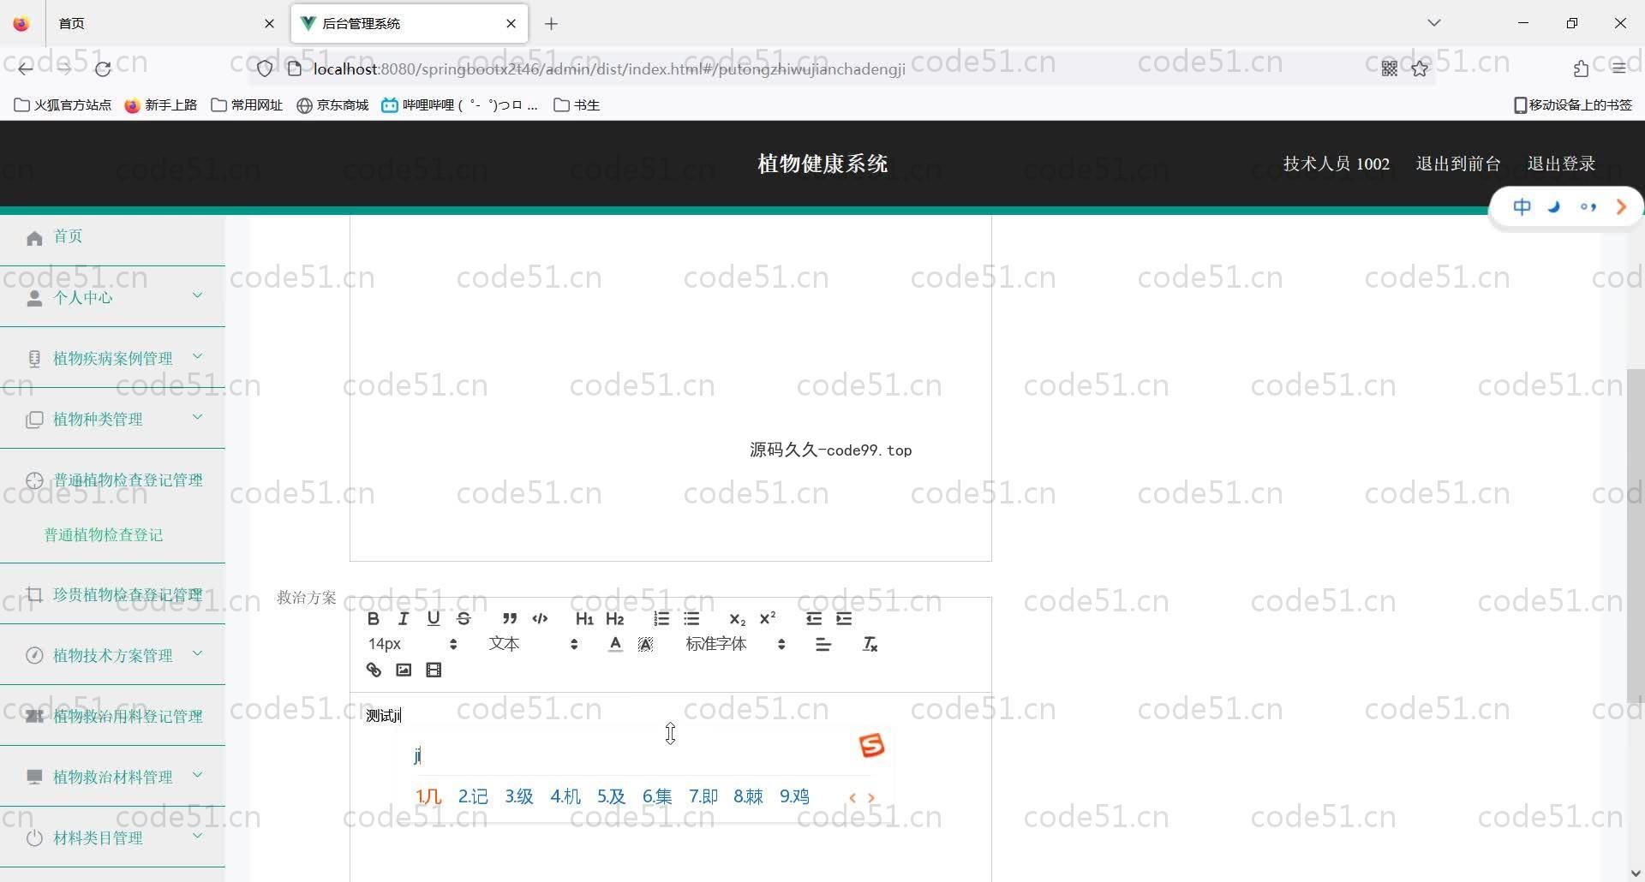Decrease the indent level
Viewport: 1645px width, 882px height.
tap(814, 618)
